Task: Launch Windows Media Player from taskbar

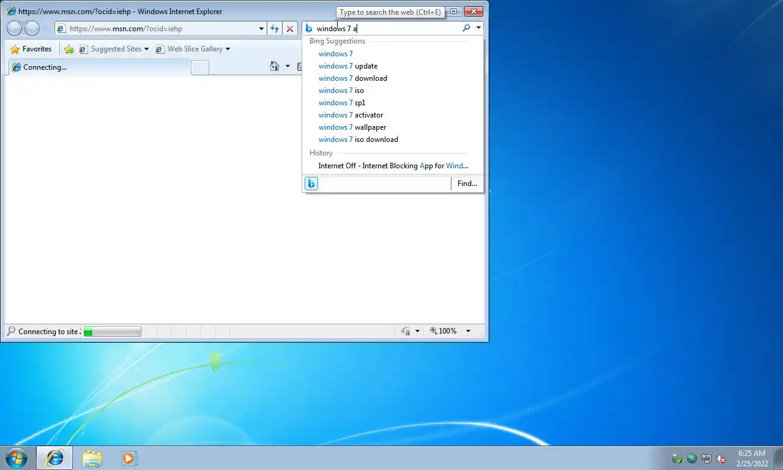Action: pyautogui.click(x=129, y=458)
